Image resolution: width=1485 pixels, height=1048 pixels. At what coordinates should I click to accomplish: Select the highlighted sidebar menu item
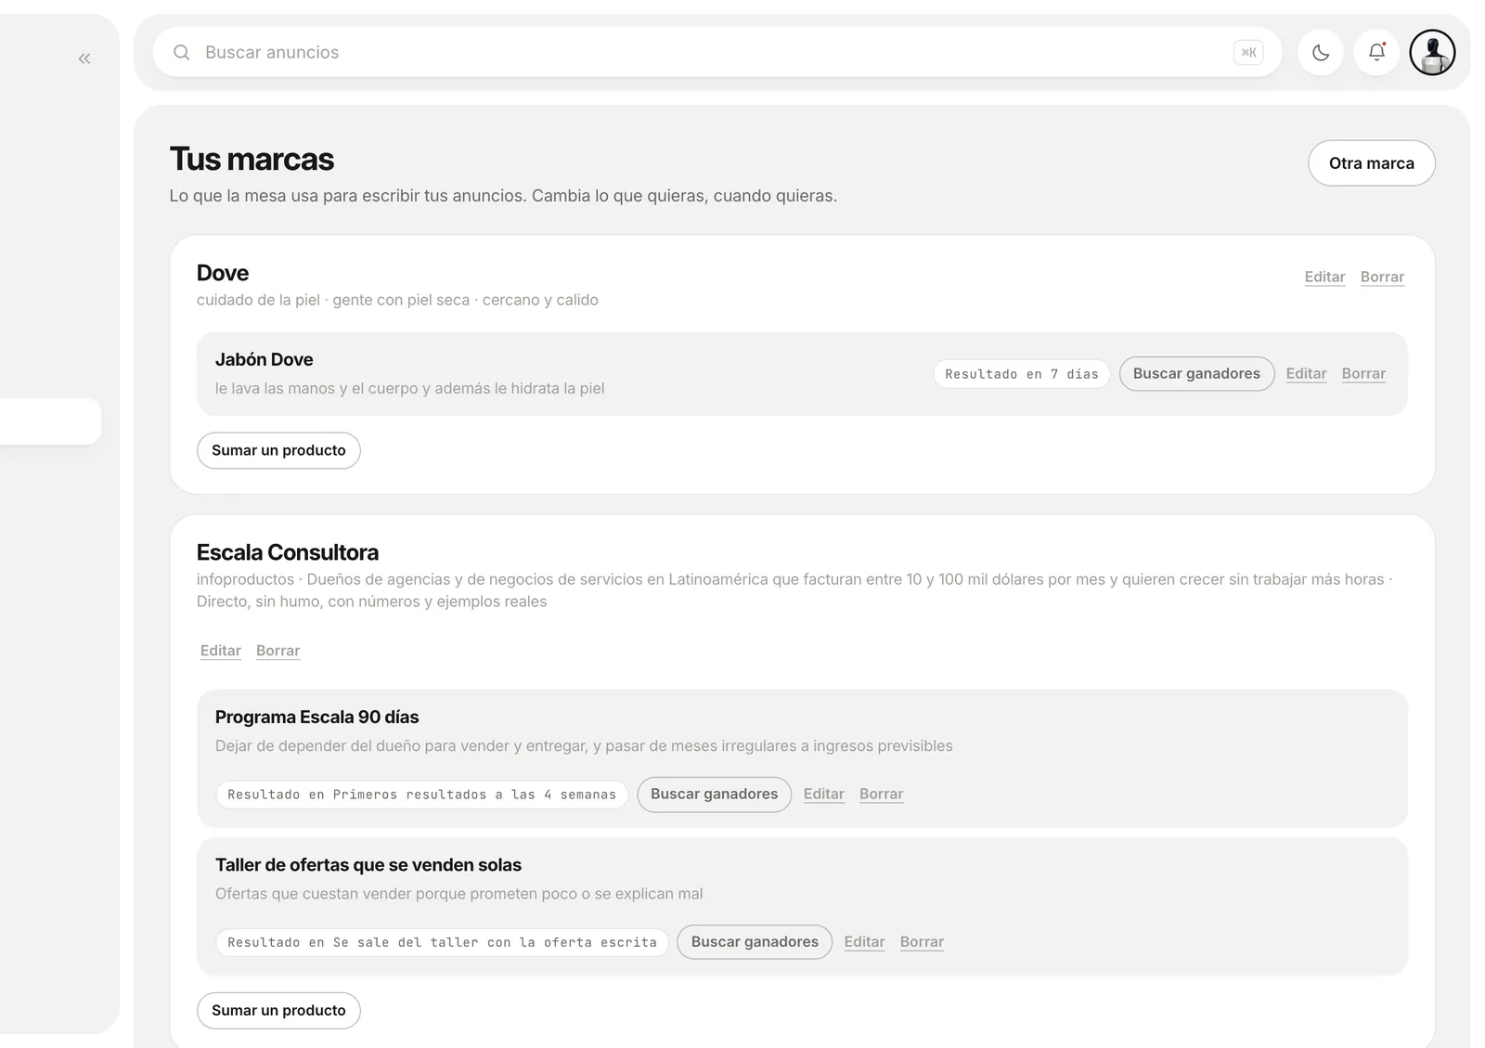[x=50, y=421]
